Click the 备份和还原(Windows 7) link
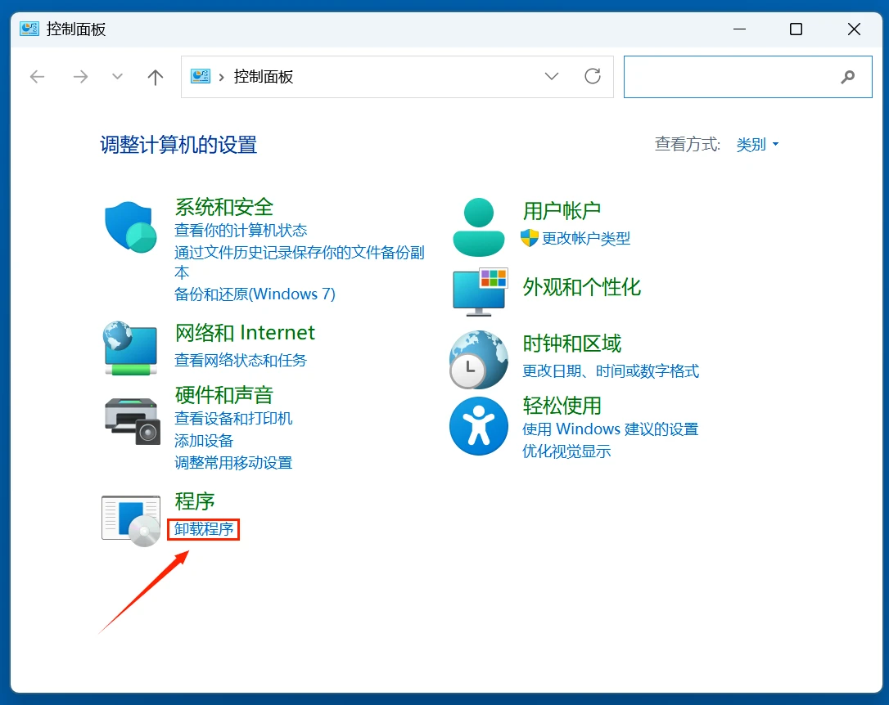The width and height of the screenshot is (889, 705). [254, 294]
